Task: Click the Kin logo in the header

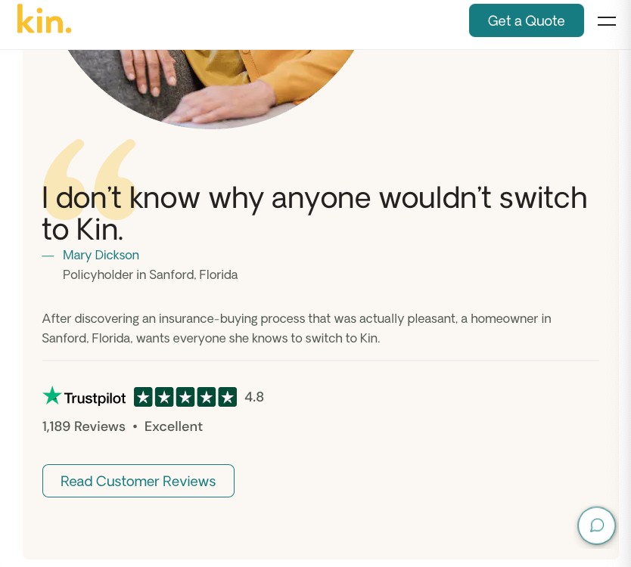Action: [x=44, y=19]
